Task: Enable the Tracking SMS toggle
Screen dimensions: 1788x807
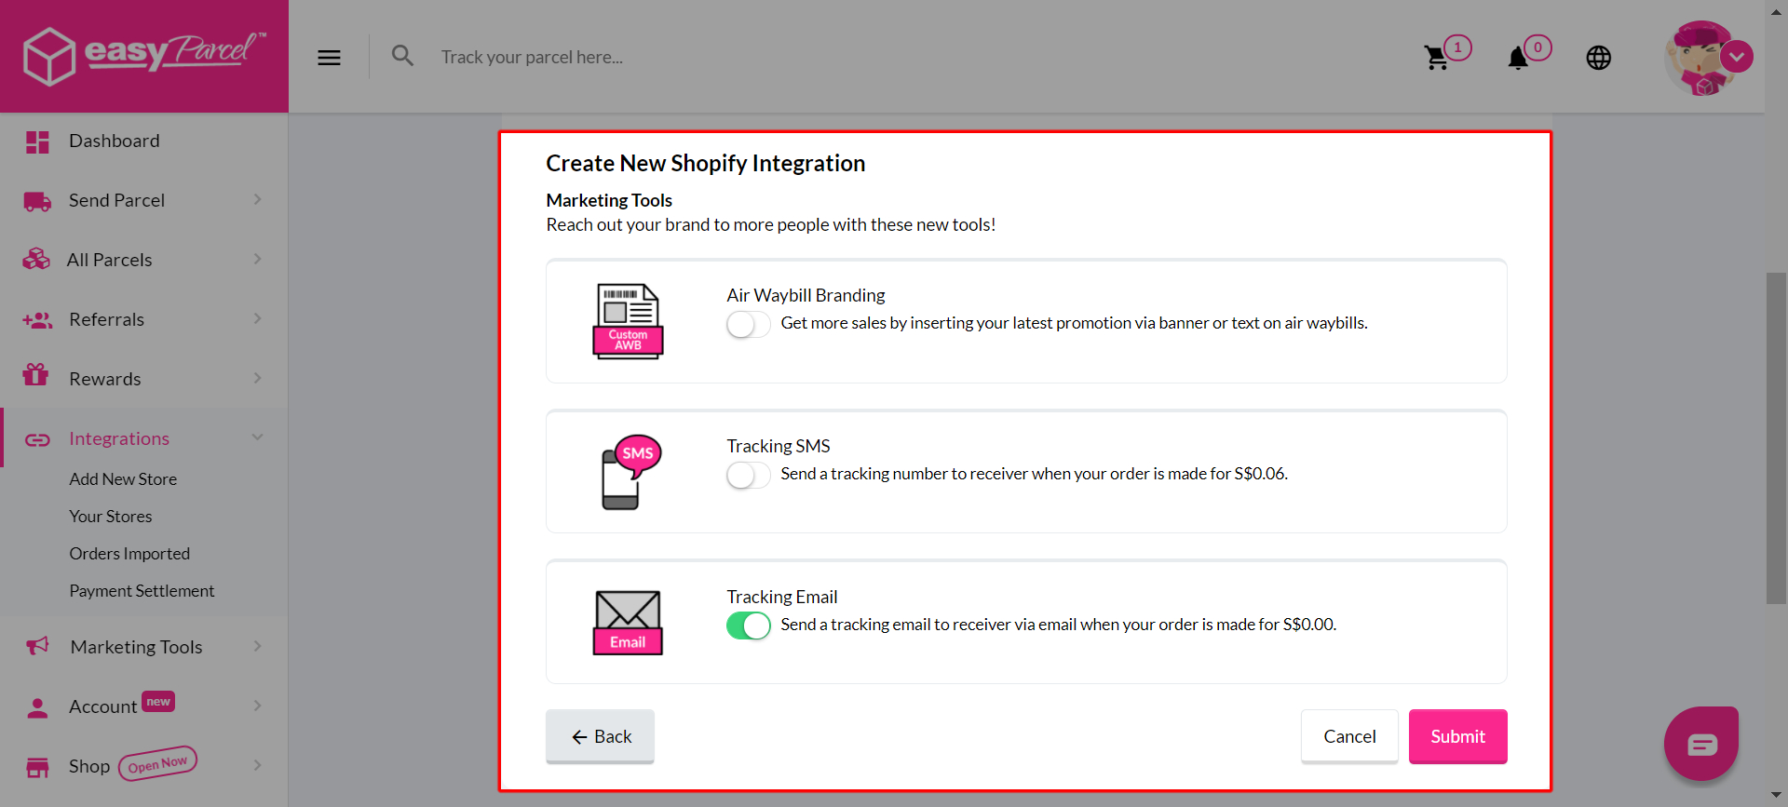Action: [748, 475]
